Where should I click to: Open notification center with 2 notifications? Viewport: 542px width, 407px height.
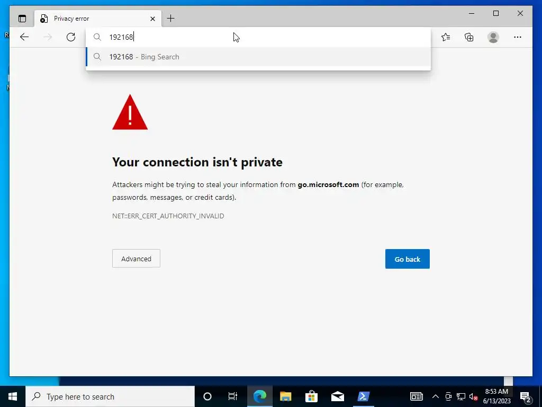[x=526, y=396]
